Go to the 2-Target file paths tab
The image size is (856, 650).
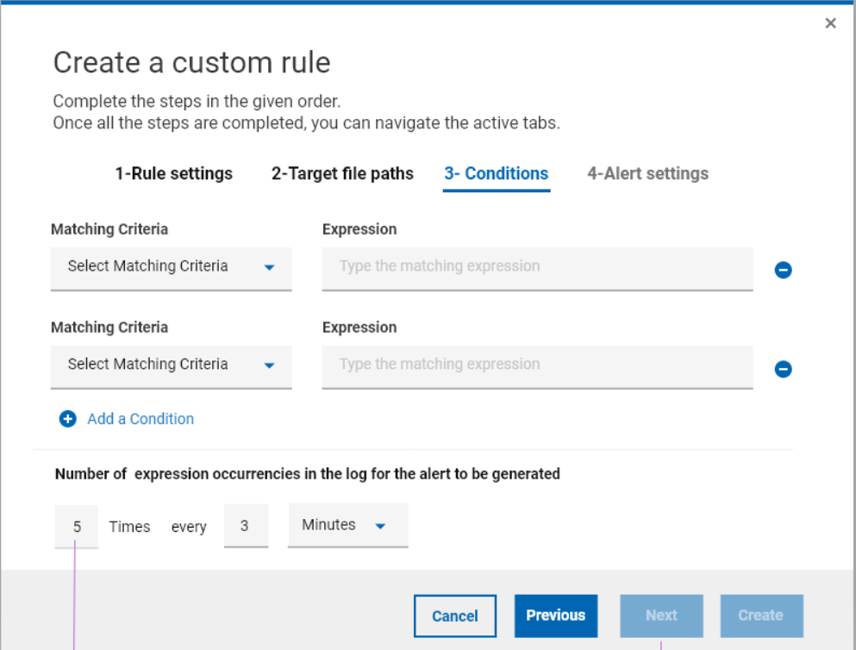point(342,173)
